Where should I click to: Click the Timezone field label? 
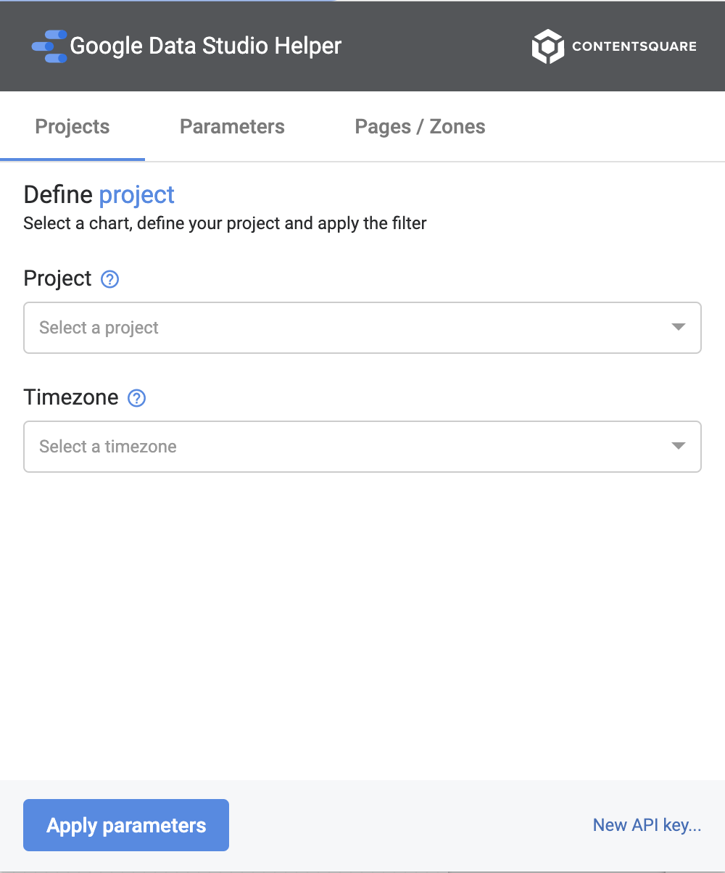[x=71, y=397]
